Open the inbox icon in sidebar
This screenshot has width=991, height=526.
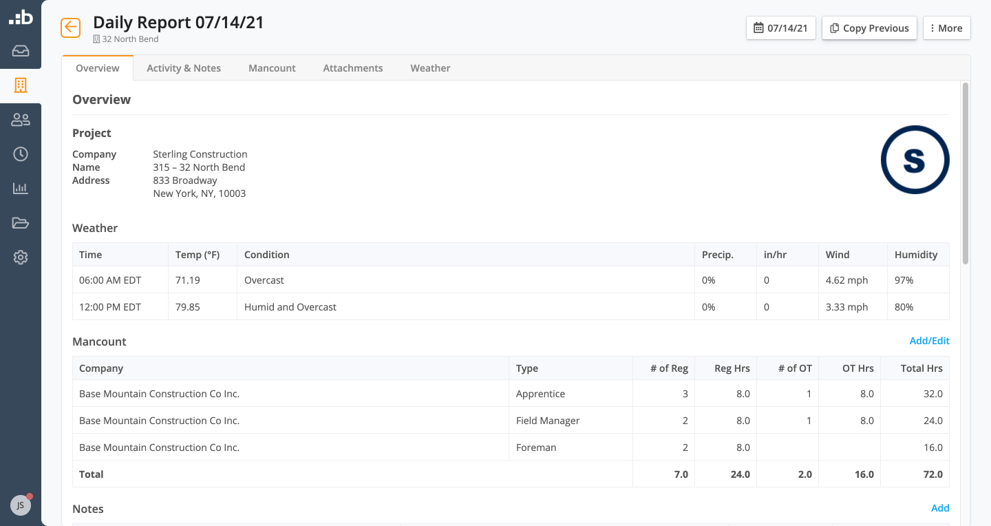(x=21, y=51)
